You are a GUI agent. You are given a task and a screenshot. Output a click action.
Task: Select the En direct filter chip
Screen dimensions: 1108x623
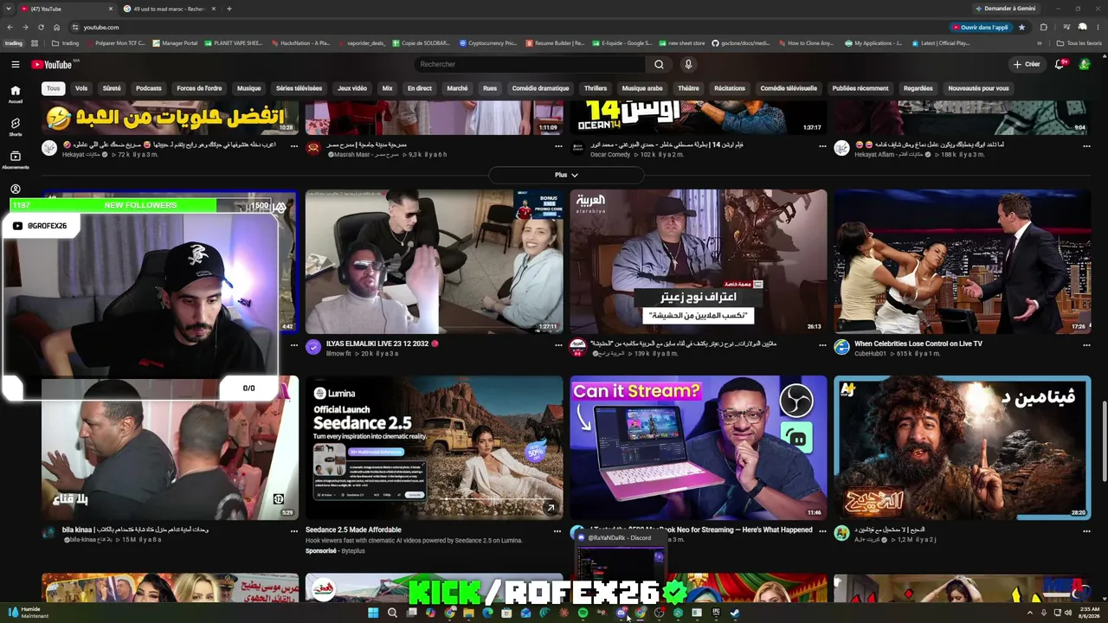click(x=420, y=88)
